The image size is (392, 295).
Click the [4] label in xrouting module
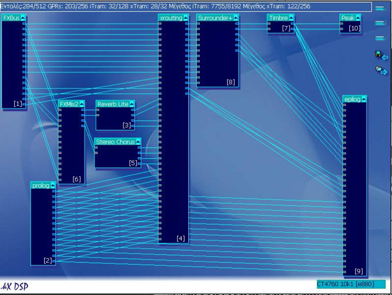[x=181, y=238]
